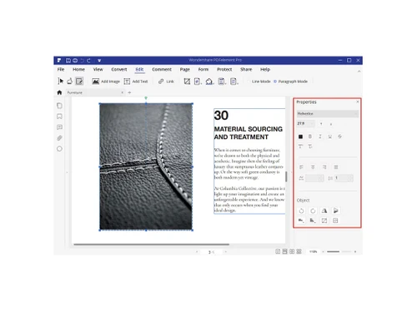The height and width of the screenshot is (312, 417).
Task: Flip object vertically
Action: coord(335,210)
